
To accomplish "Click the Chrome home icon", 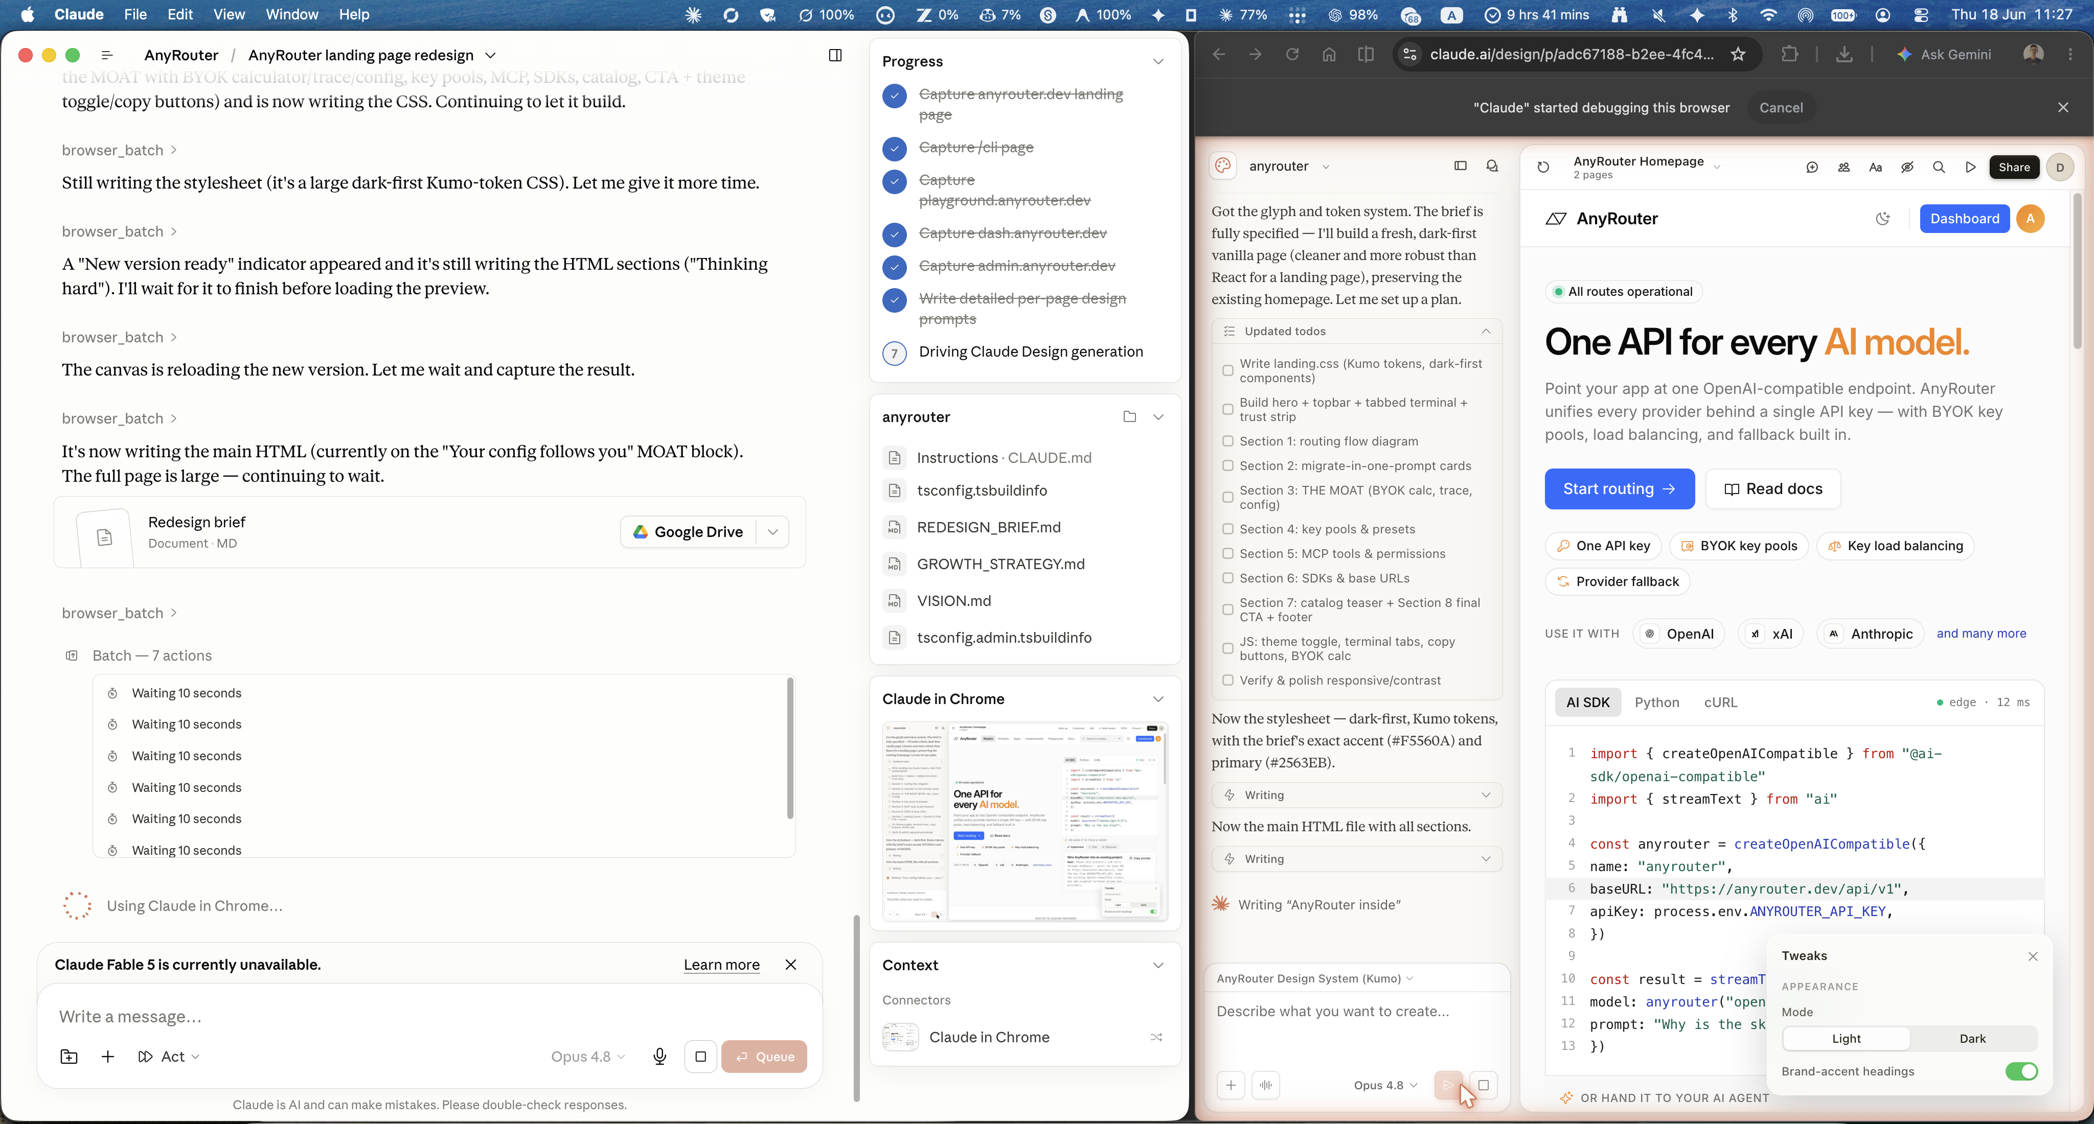I will pos(1329,55).
